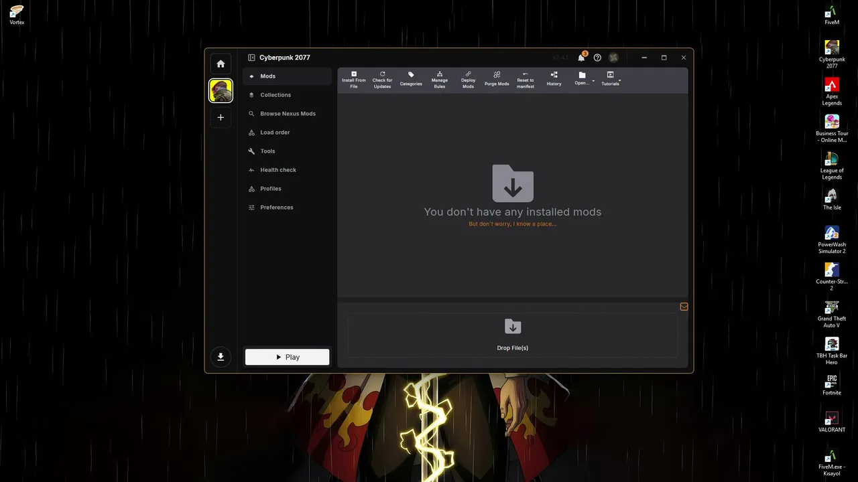The image size is (858, 482).
Task: Select the Business Tour desktop icon
Action: click(x=832, y=129)
